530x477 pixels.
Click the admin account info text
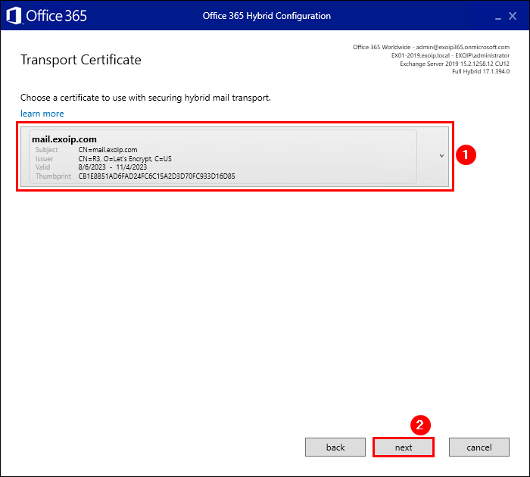(x=431, y=47)
